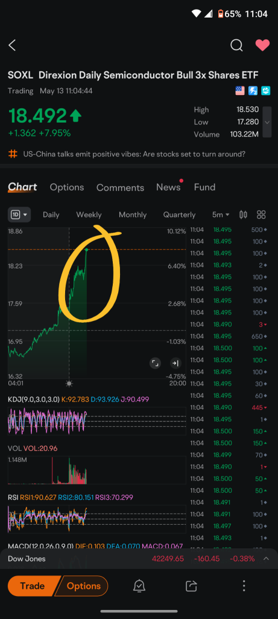
Task: Tap the share icon in bottom bar
Action: tap(191, 586)
